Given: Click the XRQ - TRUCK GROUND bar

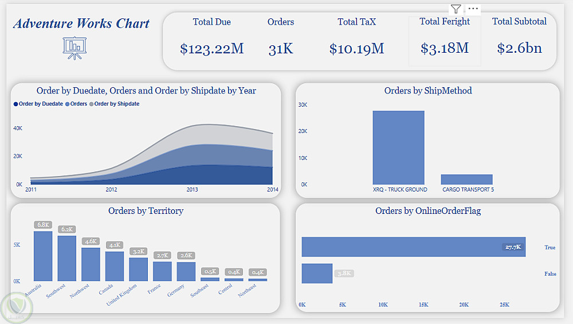Looking at the screenshot, I should 398,147.
